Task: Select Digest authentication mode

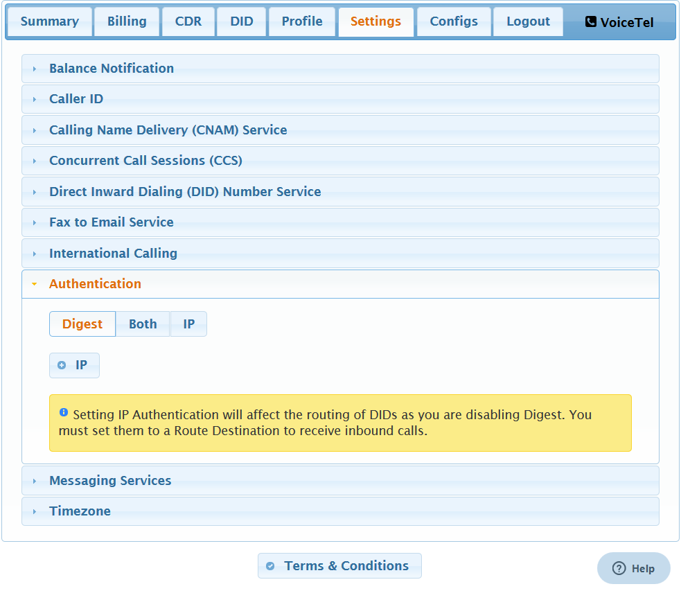Action: coord(82,324)
